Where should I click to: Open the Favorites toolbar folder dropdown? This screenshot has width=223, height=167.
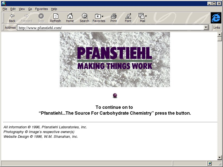point(99,18)
